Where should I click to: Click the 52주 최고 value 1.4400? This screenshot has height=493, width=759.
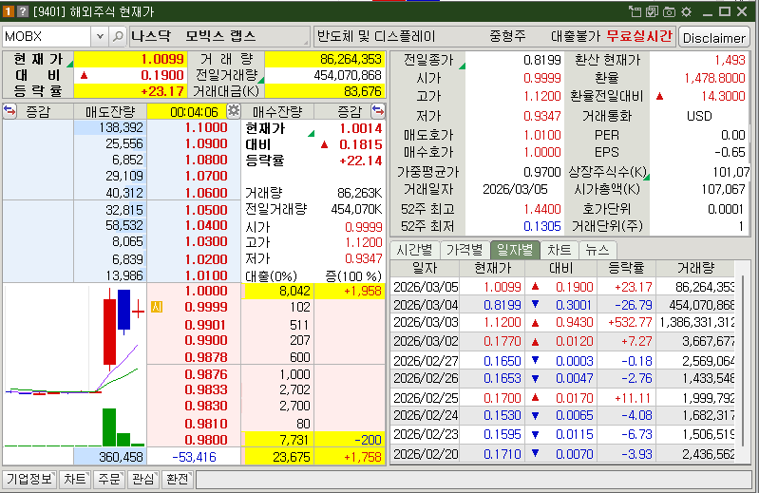point(541,209)
